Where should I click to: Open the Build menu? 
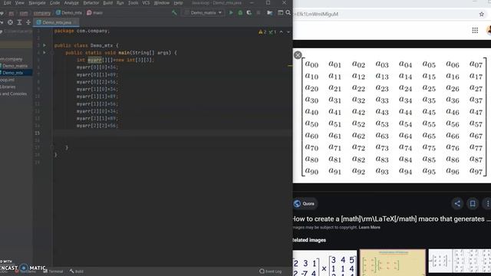tap(107, 3)
